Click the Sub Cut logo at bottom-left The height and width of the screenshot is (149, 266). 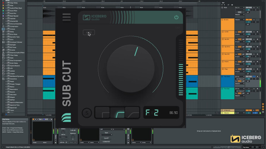(66, 117)
